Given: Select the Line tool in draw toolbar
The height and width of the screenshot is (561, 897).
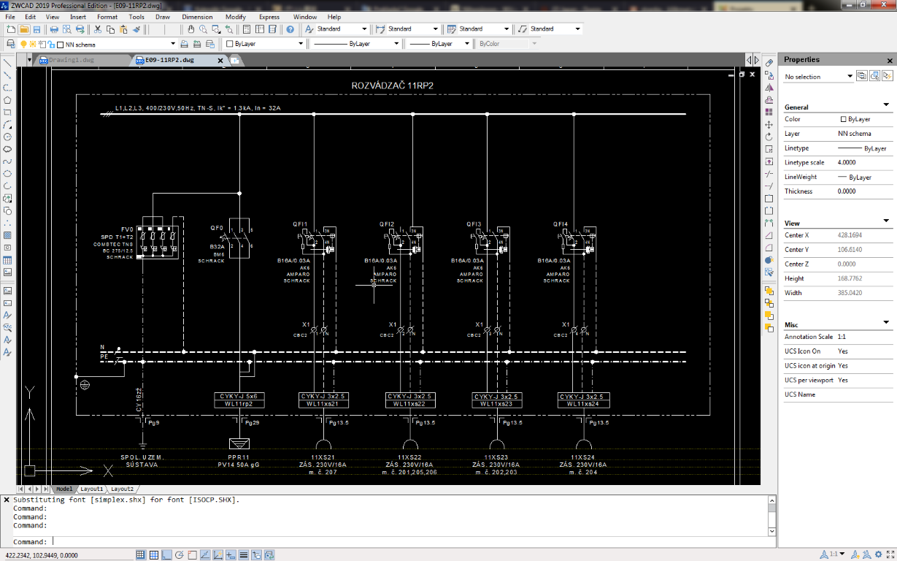Looking at the screenshot, I should 7,61.
